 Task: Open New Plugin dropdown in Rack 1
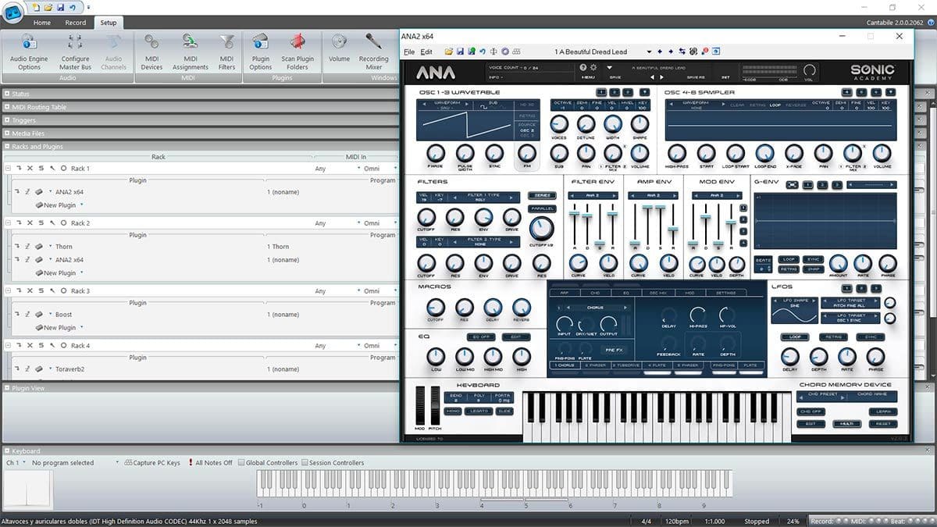click(x=81, y=205)
